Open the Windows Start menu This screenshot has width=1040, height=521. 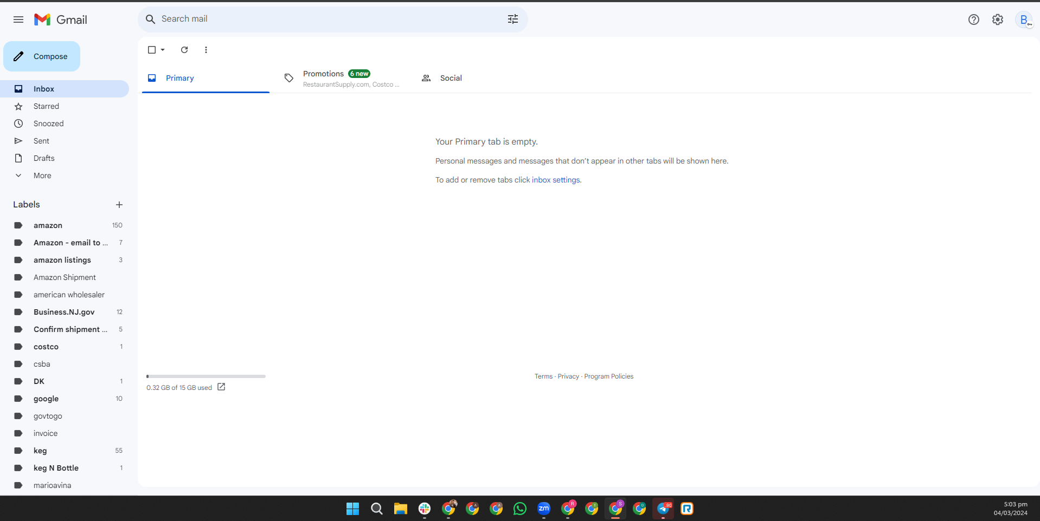coord(353,509)
